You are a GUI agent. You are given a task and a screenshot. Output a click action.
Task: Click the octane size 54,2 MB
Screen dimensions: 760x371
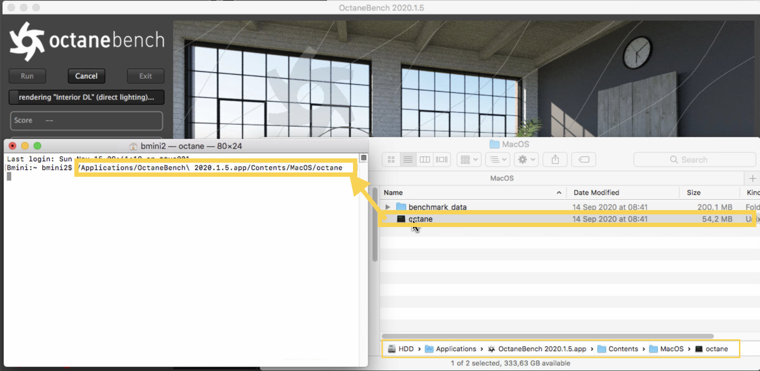pos(717,219)
